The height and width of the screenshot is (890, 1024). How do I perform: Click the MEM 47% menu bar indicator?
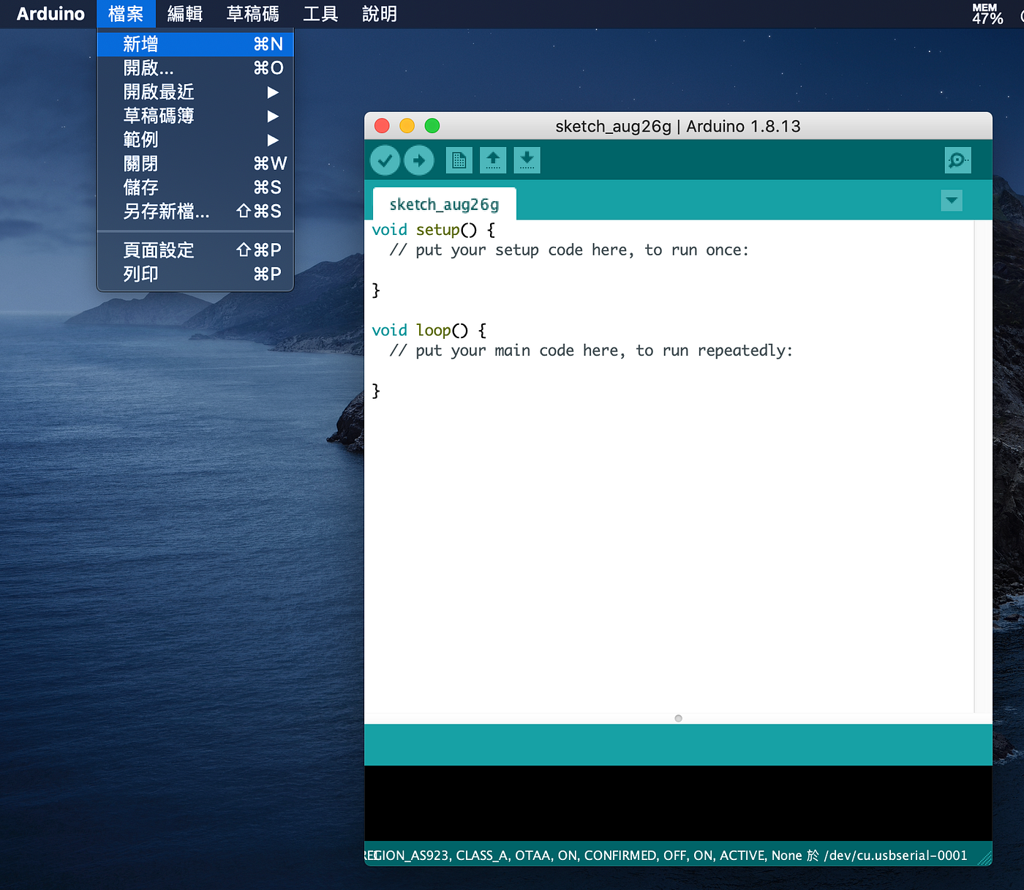coord(985,13)
